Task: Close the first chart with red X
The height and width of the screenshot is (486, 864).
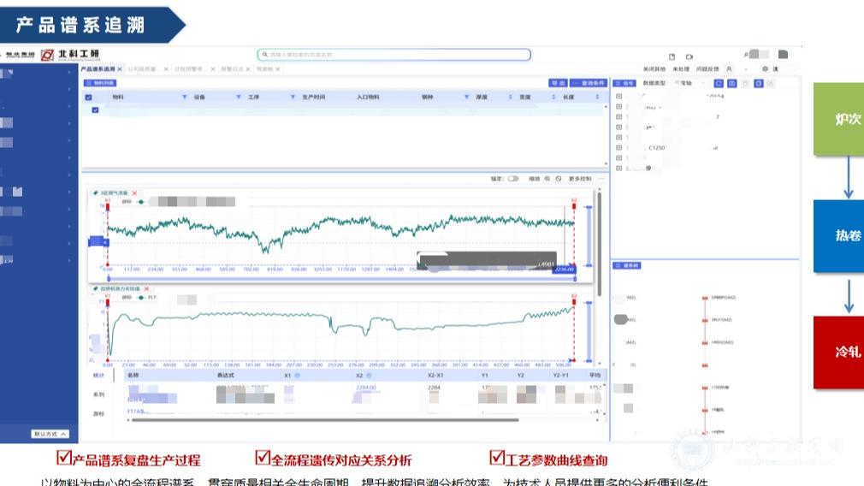Action: pos(134,193)
